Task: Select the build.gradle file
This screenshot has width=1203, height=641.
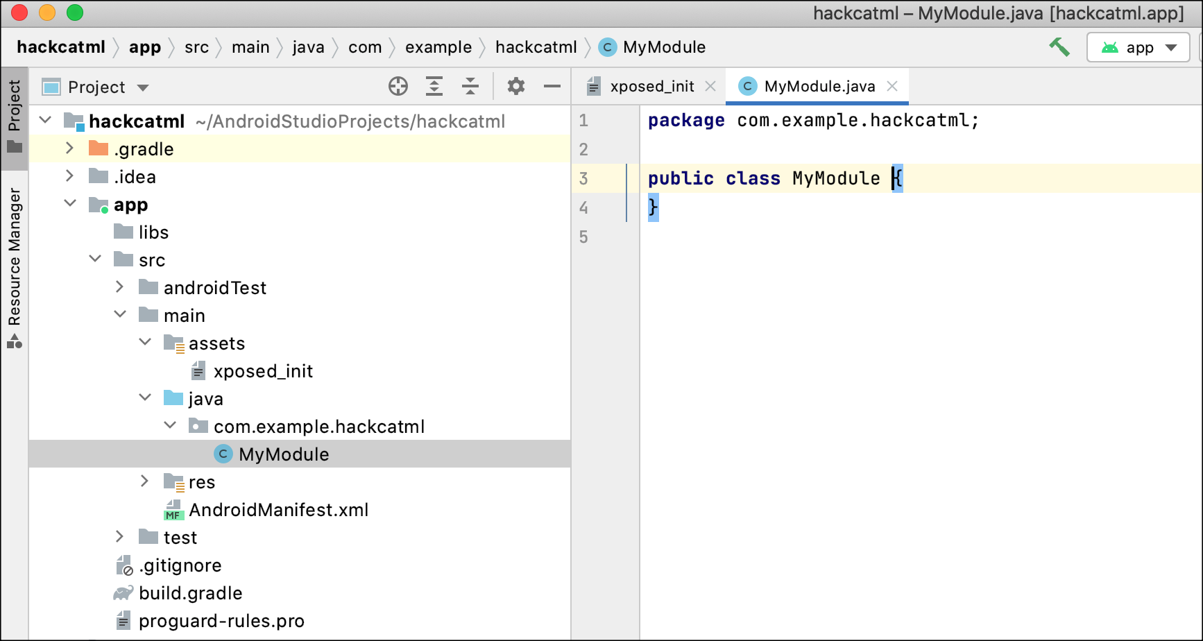Action: [x=191, y=593]
